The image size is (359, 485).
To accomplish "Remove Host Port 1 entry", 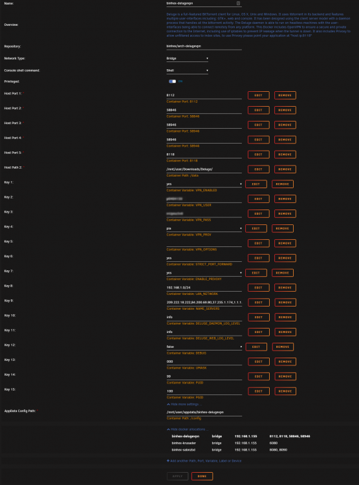I will tap(285, 95).
